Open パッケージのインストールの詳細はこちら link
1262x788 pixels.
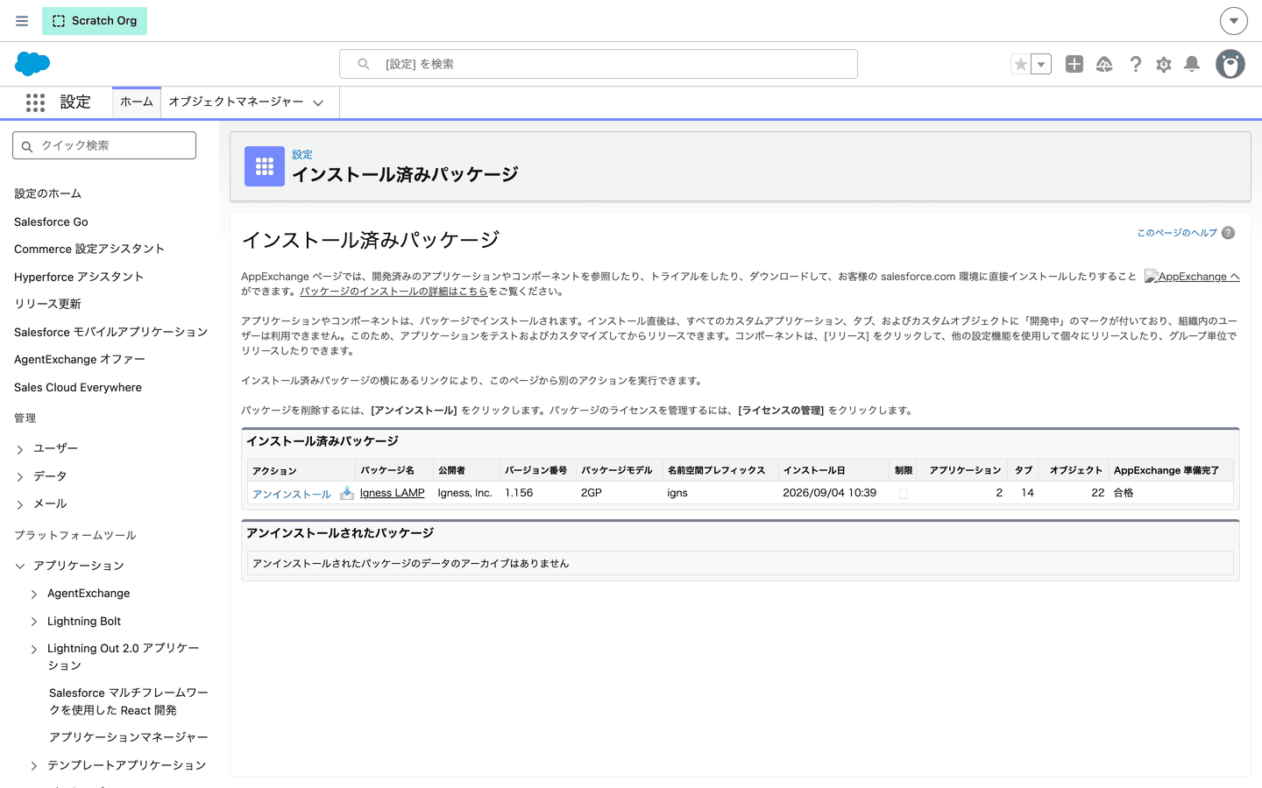(393, 292)
